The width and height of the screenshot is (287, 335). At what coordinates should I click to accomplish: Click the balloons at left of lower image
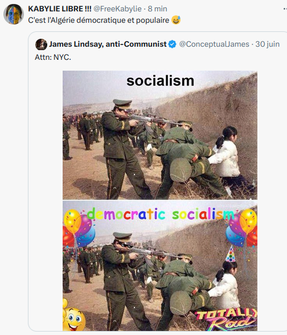79,228
